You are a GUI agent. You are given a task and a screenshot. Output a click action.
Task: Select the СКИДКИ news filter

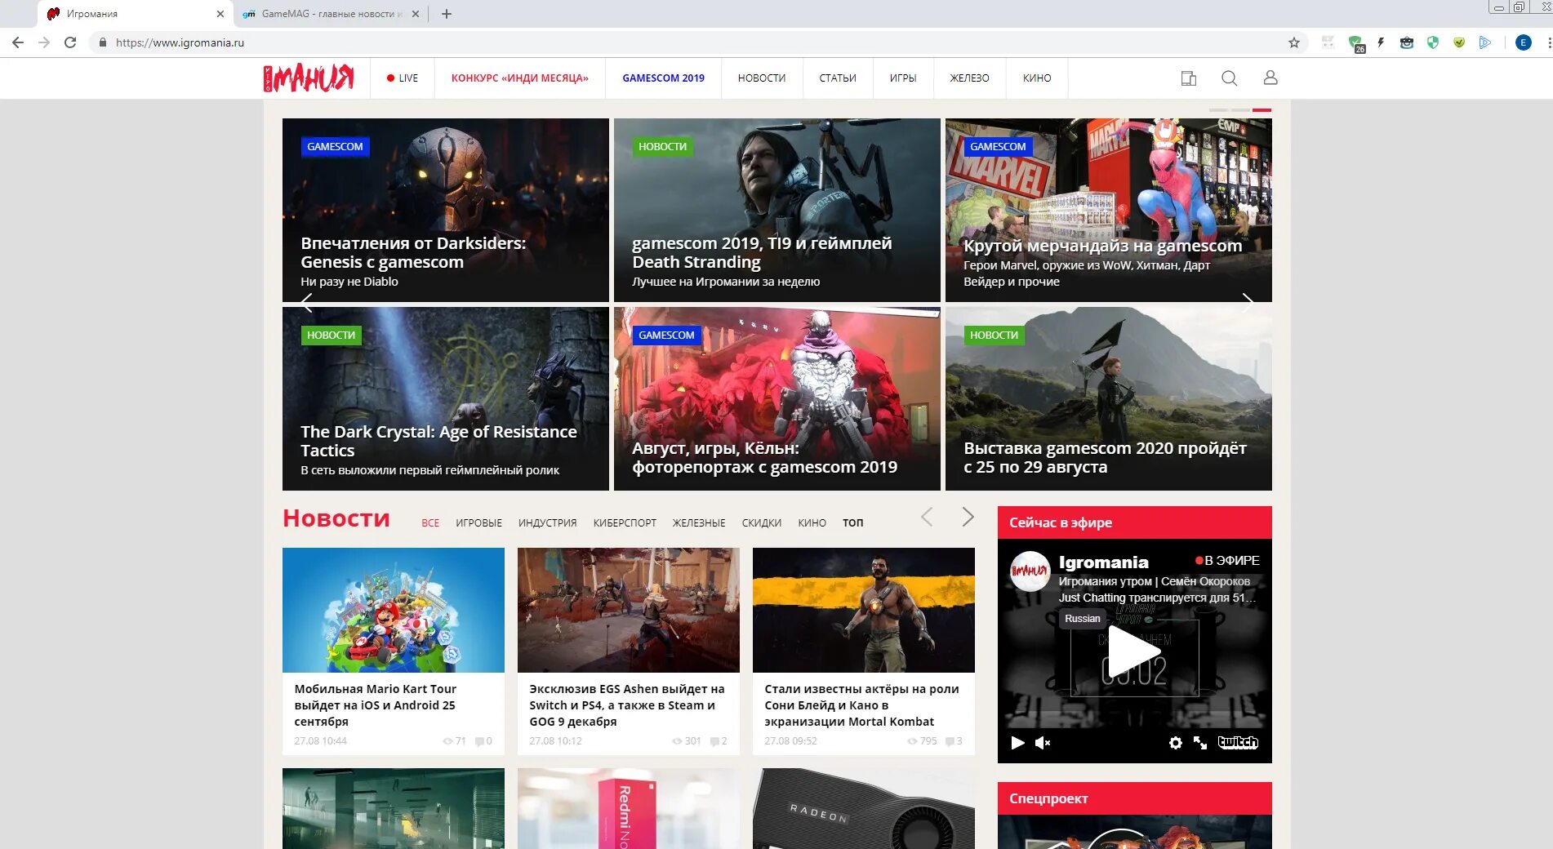[x=762, y=522]
